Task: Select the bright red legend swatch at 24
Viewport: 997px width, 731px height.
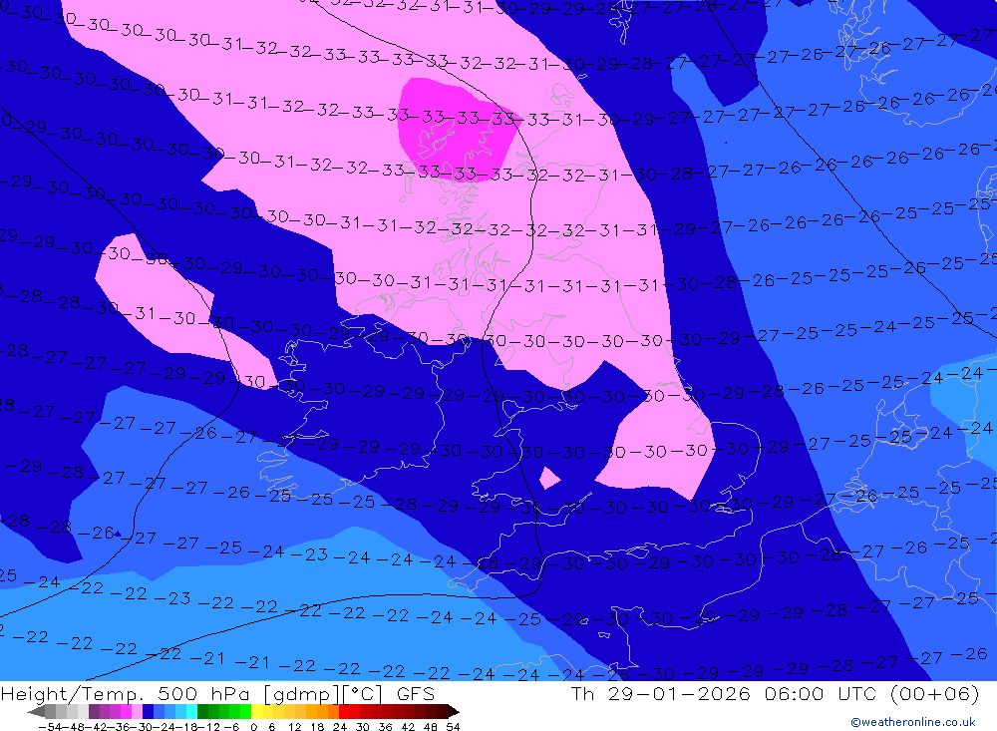Action: (x=344, y=711)
